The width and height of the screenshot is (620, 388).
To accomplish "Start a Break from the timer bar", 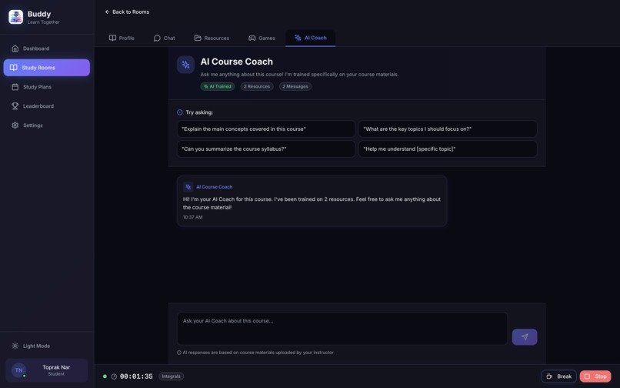I will pos(558,376).
